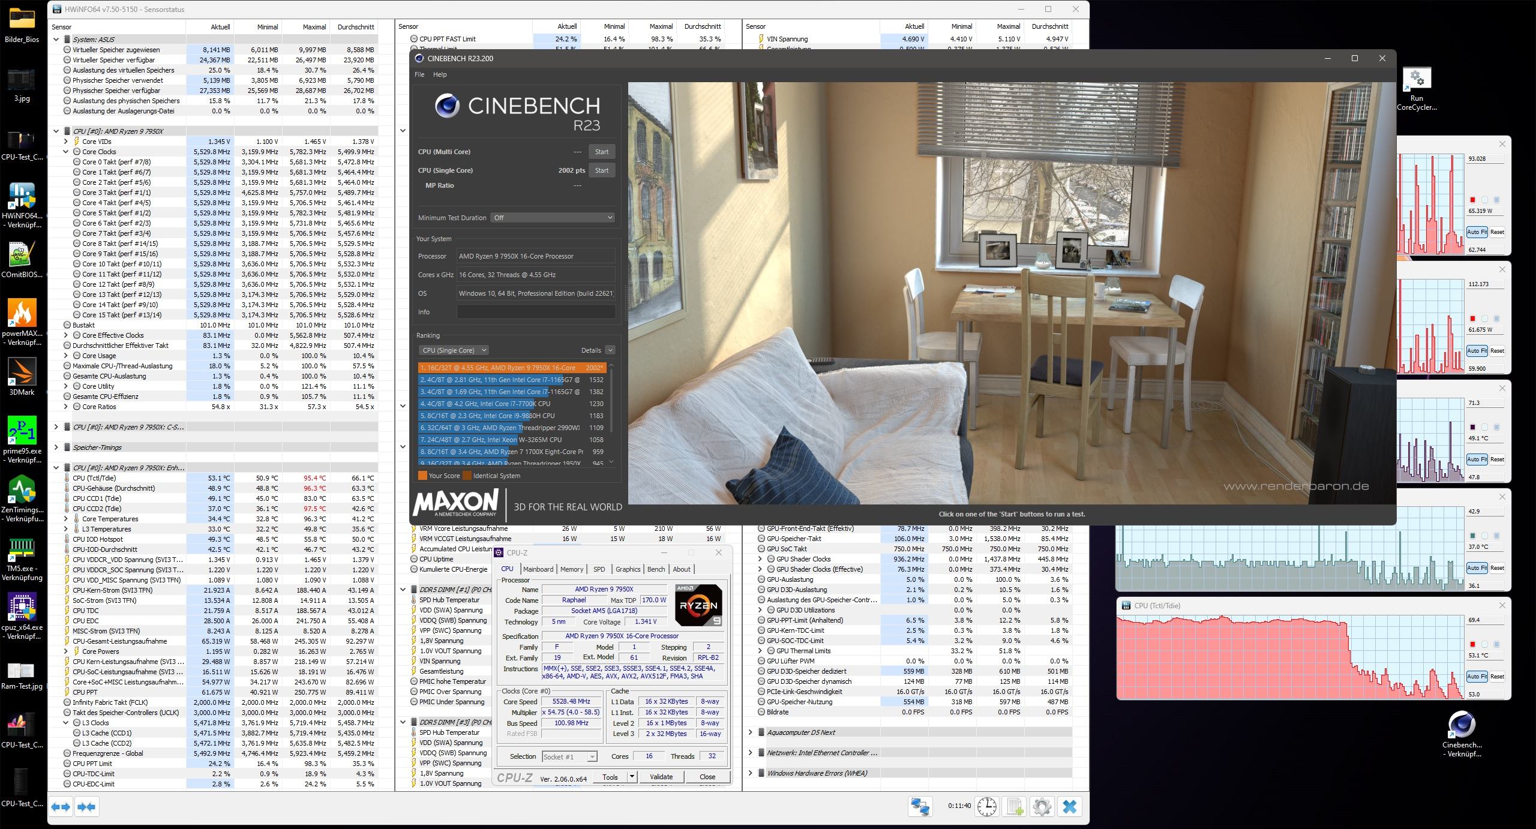
Task: Open Cinebench desktop shortcut
Action: (x=1462, y=735)
